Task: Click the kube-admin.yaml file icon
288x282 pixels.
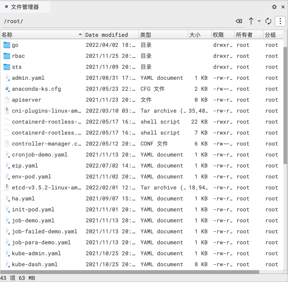Action: 7,253
